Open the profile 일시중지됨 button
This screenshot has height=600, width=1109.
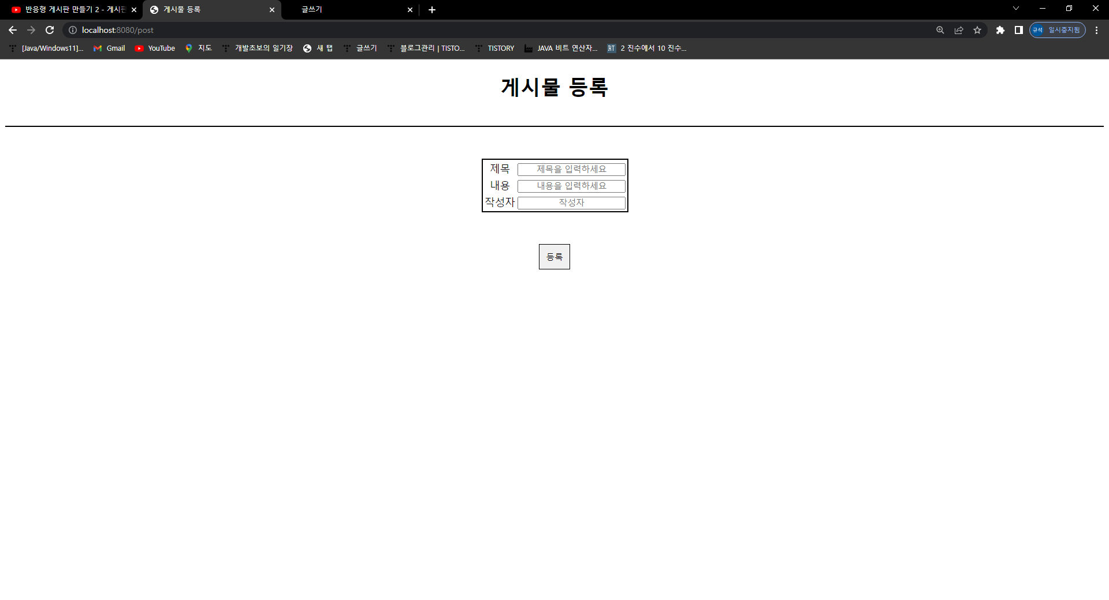[x=1057, y=30]
